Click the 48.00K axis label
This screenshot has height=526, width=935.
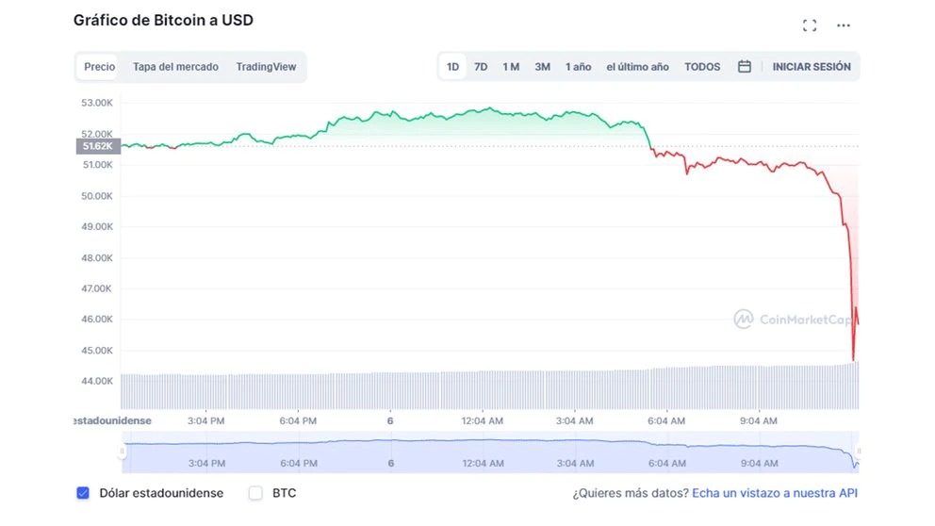[x=96, y=257]
